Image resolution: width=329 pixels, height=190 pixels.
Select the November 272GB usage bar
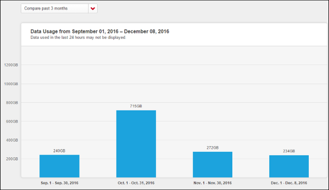[212, 165]
